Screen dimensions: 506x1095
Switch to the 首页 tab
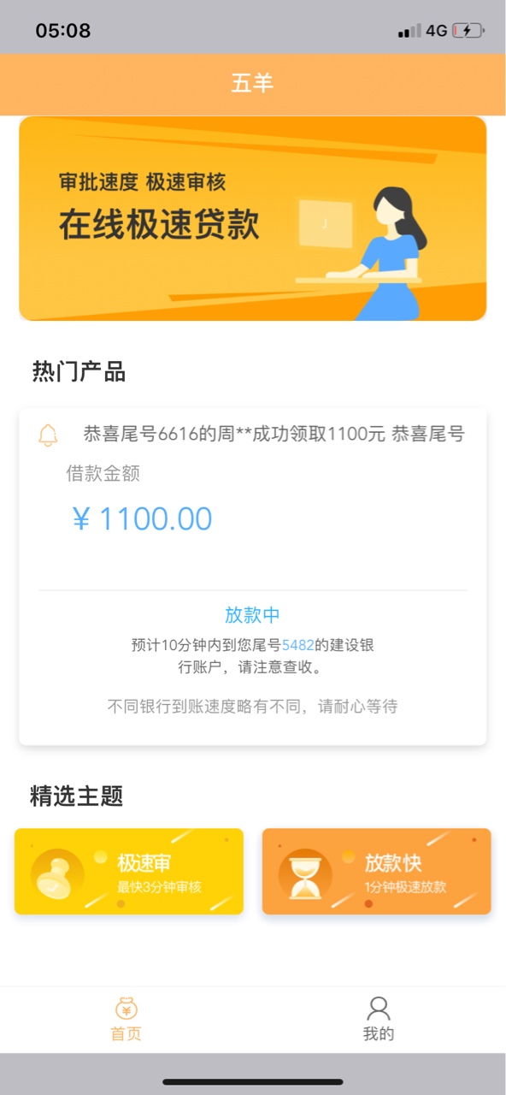tap(126, 1018)
